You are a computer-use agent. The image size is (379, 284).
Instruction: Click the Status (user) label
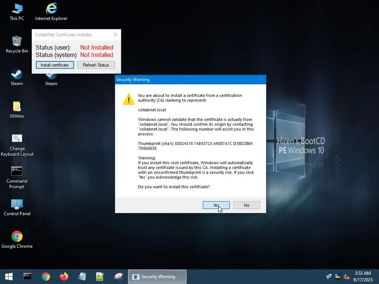pos(53,48)
